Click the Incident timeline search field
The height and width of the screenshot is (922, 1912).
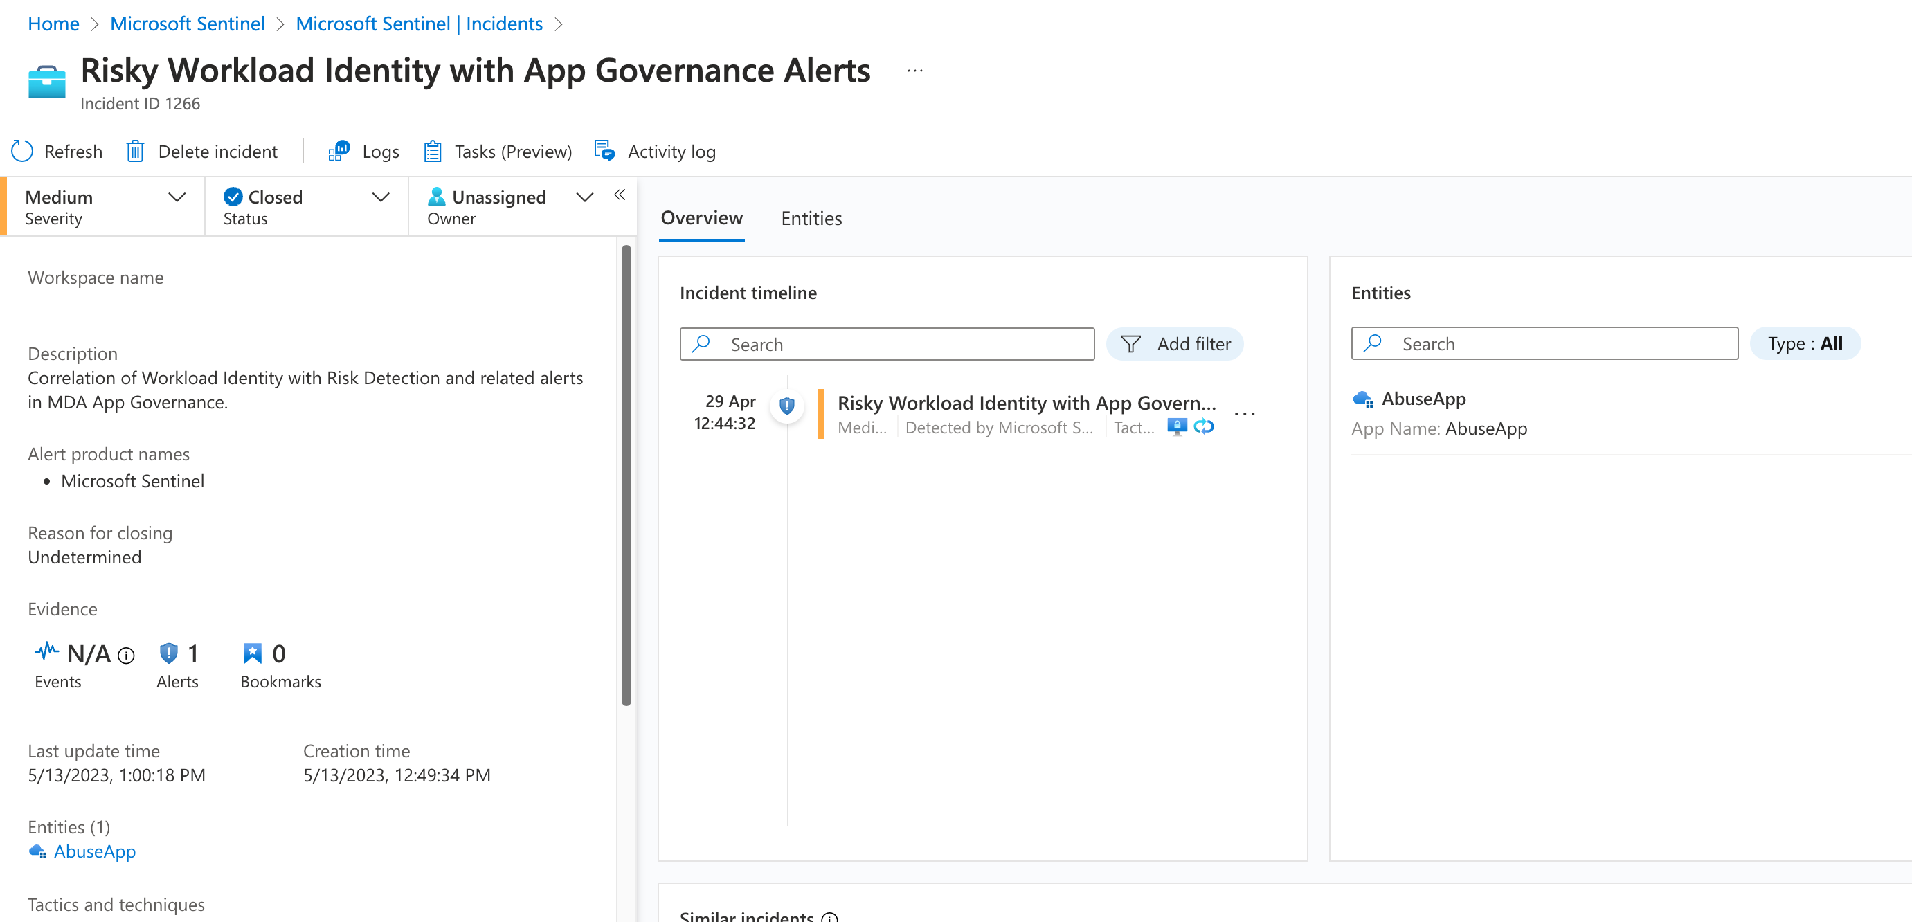pos(887,345)
